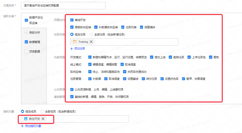Viewport: 242px width, 133px height.
Task: Toggle the 离线开发 checkbox
Action: tap(72, 20)
